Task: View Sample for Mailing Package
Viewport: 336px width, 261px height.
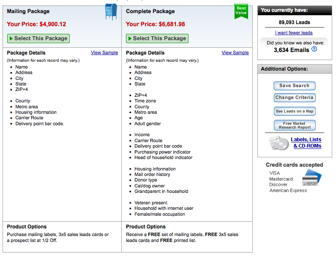Action: tap(104, 53)
